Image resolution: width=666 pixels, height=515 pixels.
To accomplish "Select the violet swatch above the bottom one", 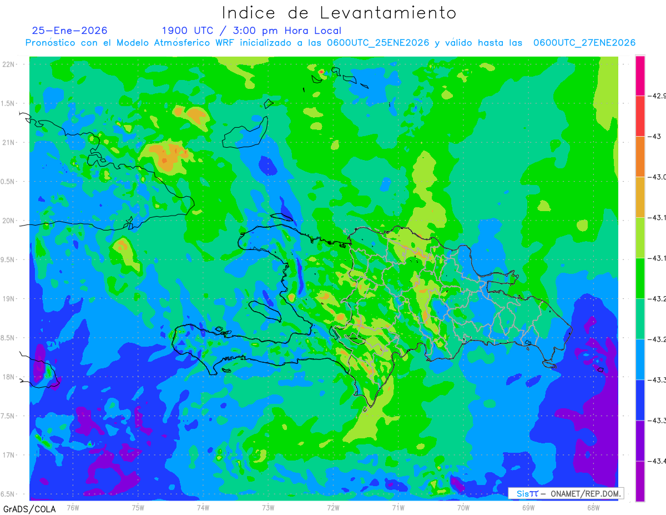I will (x=640, y=441).
